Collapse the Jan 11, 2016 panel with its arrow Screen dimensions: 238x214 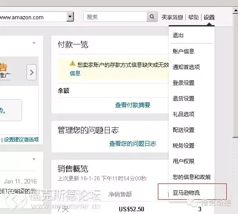coord(34,159)
